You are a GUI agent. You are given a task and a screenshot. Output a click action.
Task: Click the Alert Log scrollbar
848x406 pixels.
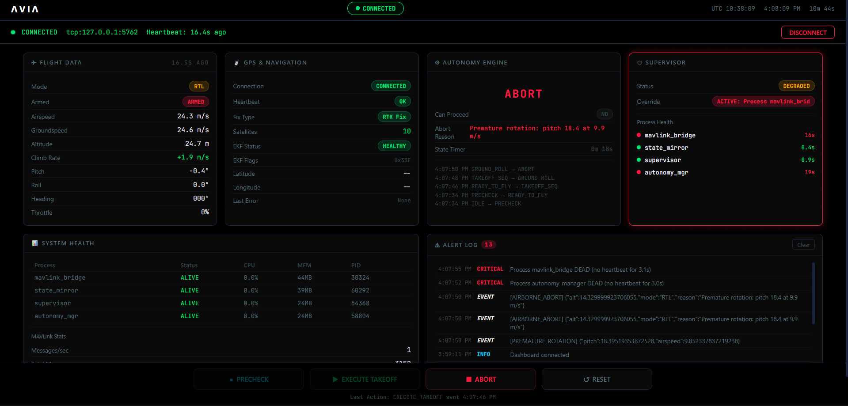pos(814,293)
